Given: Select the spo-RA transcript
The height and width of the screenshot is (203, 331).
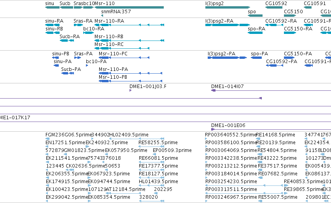Looking at the screenshot, I should coord(255,33).
